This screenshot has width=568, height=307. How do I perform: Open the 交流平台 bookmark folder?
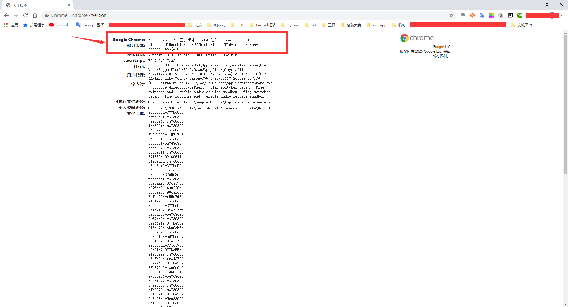pos(522,25)
